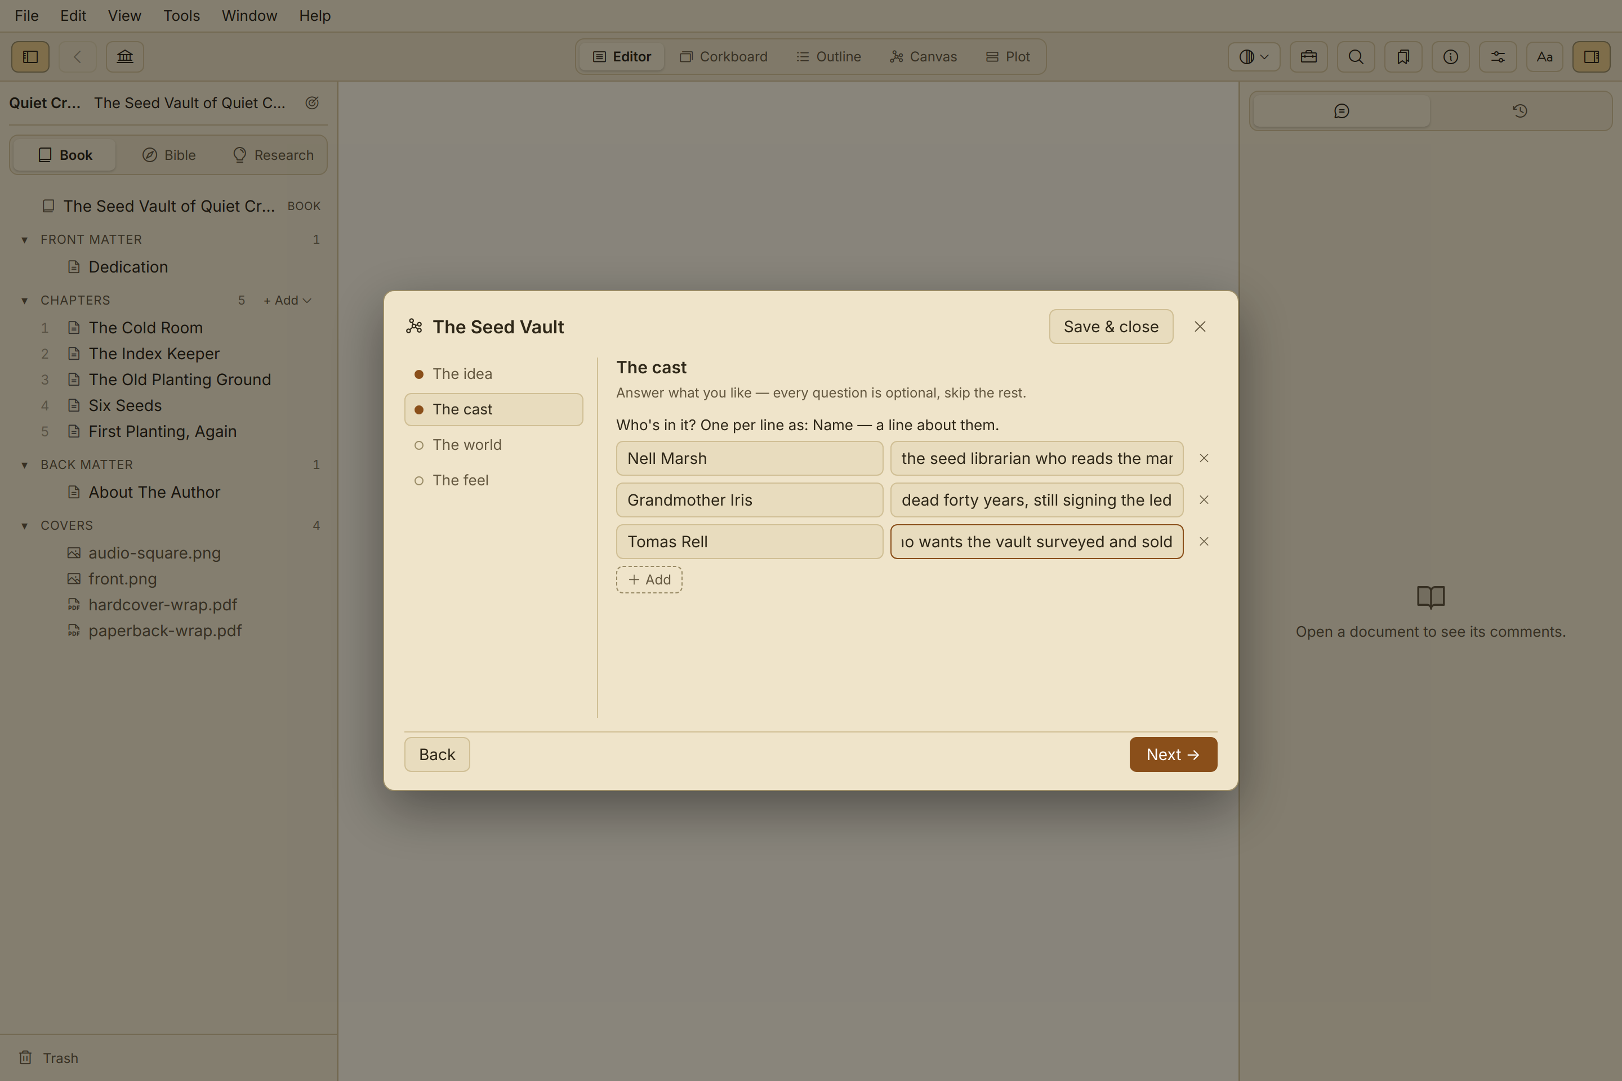1622x1081 pixels.
Task: Open the theme appearance dropdown
Action: (x=1254, y=56)
